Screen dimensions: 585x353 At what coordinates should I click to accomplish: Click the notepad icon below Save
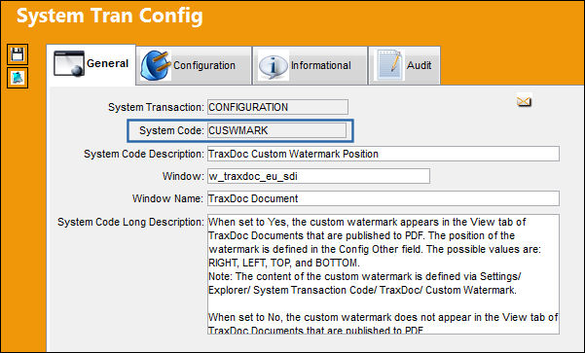[x=18, y=78]
